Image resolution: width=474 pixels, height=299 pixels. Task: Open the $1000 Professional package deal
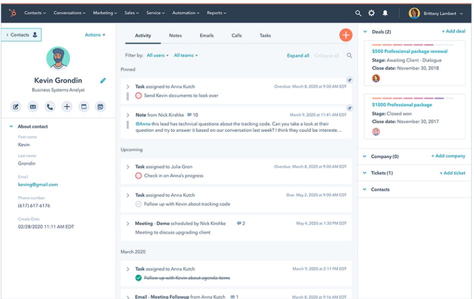coord(402,104)
